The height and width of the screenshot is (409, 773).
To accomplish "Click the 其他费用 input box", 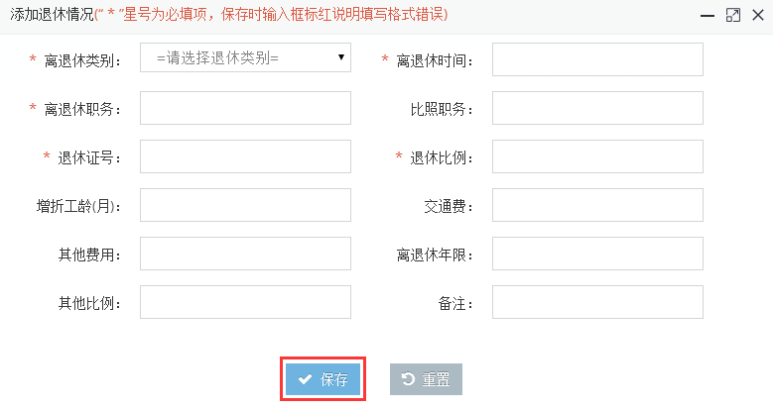I will tap(245, 254).
